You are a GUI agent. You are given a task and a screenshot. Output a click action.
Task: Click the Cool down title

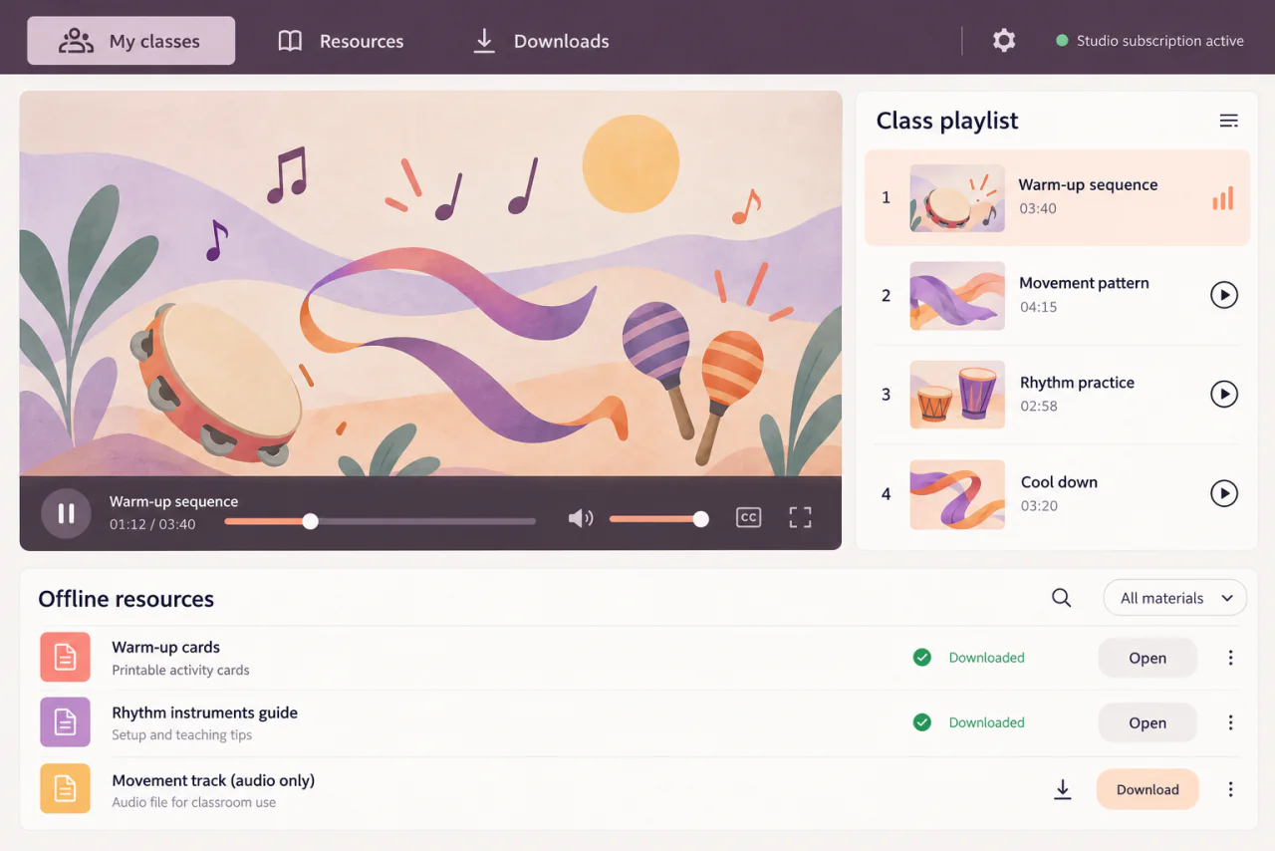[1059, 482]
